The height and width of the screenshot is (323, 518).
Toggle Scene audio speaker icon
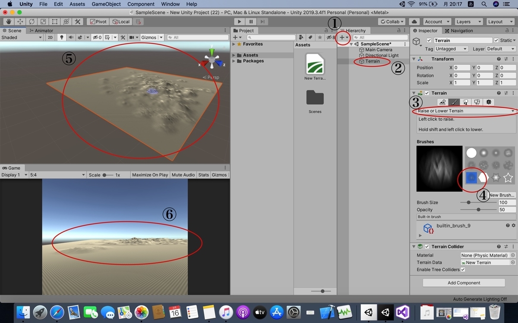point(71,37)
